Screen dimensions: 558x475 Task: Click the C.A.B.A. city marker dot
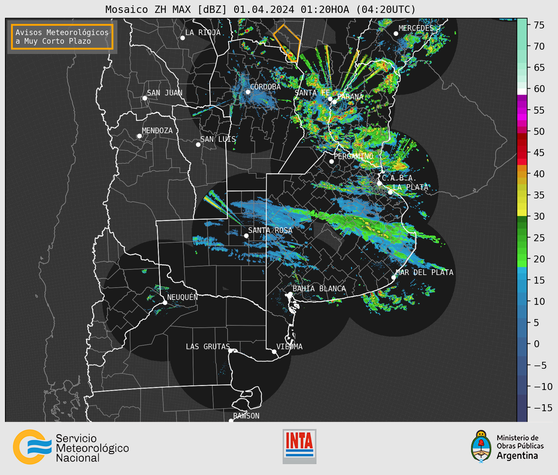click(379, 183)
